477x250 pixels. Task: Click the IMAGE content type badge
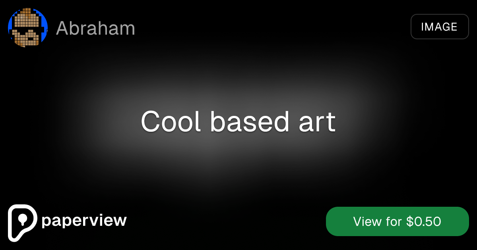coord(440,27)
